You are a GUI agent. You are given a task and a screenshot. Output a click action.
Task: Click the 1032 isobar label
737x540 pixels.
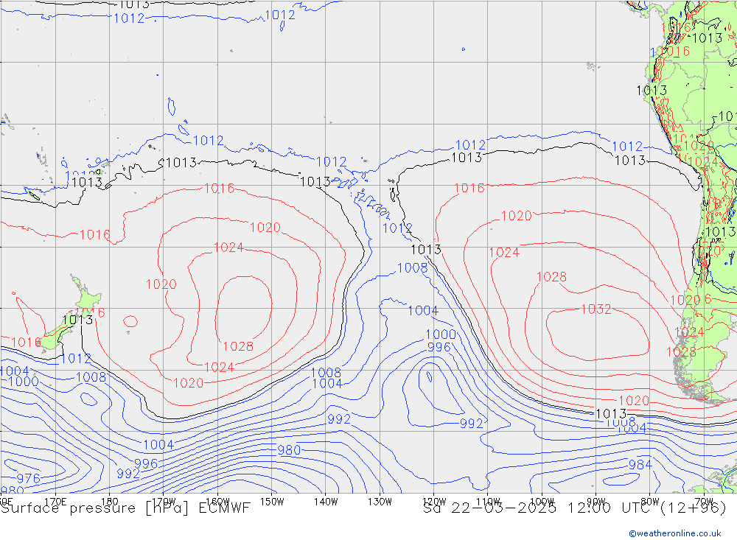[596, 309]
